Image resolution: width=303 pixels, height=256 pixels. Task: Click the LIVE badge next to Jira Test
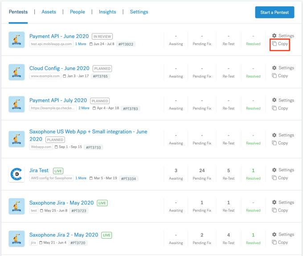(x=58, y=171)
